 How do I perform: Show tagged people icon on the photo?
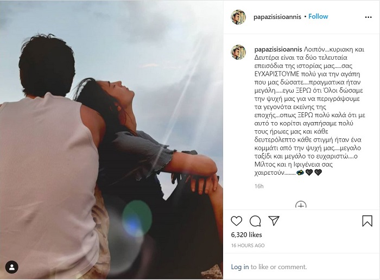click(11, 267)
